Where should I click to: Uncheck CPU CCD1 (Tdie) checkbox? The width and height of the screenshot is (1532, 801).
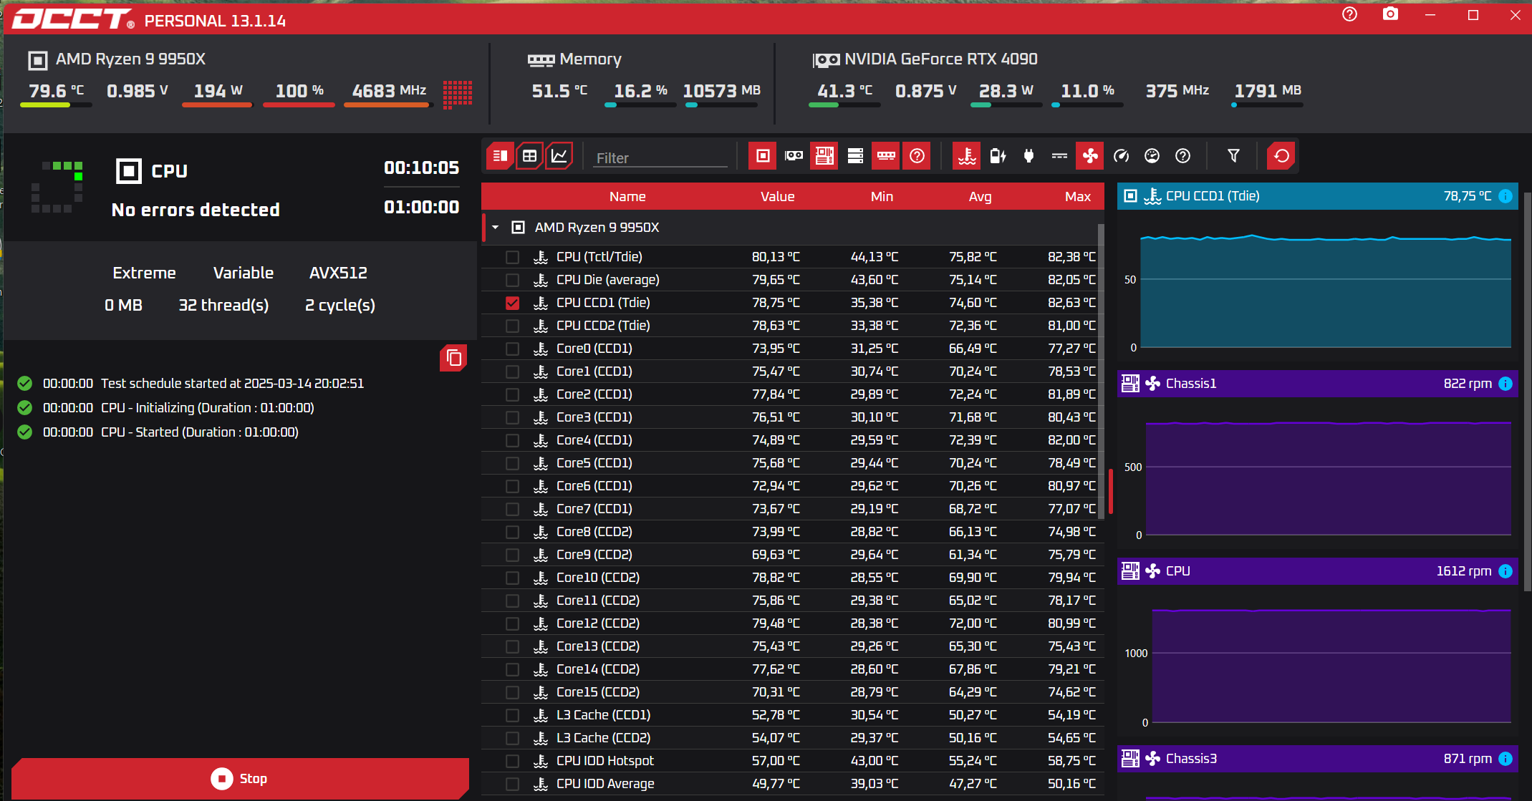(512, 303)
